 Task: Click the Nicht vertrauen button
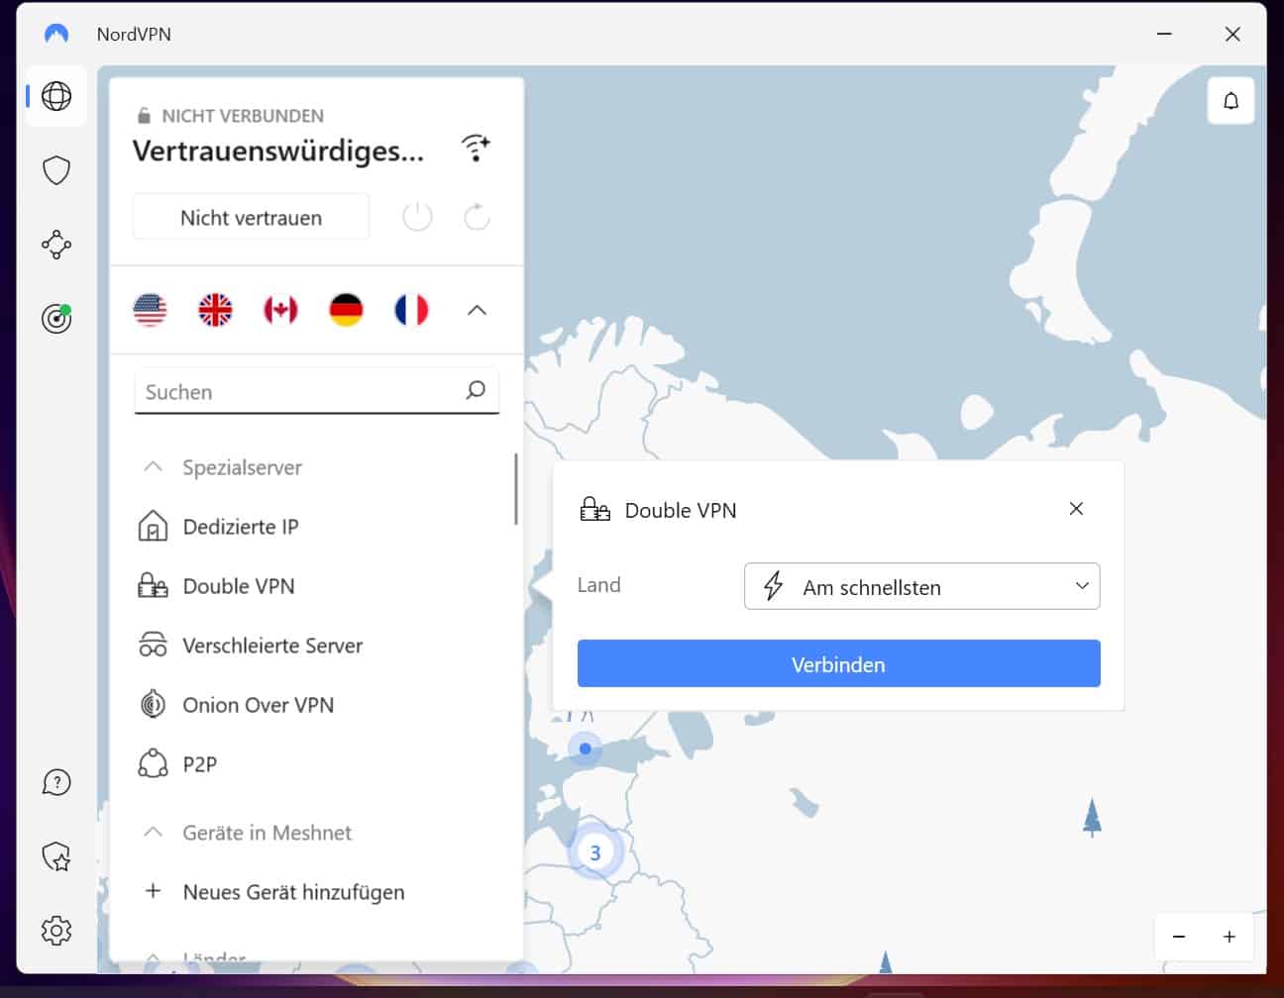point(251,217)
